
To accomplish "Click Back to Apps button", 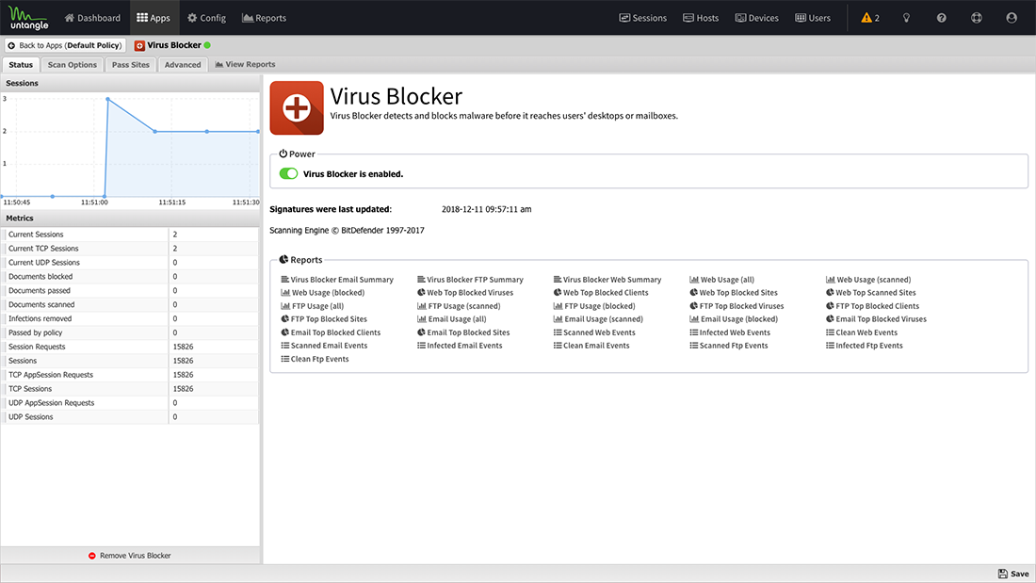I will click(65, 45).
